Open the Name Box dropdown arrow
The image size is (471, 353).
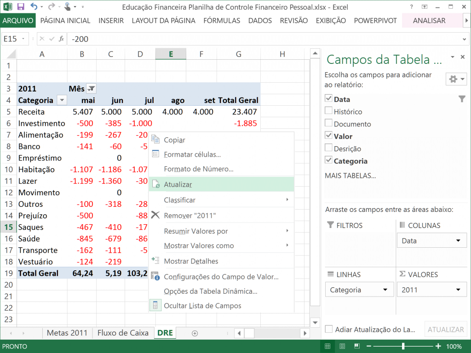tap(23, 39)
